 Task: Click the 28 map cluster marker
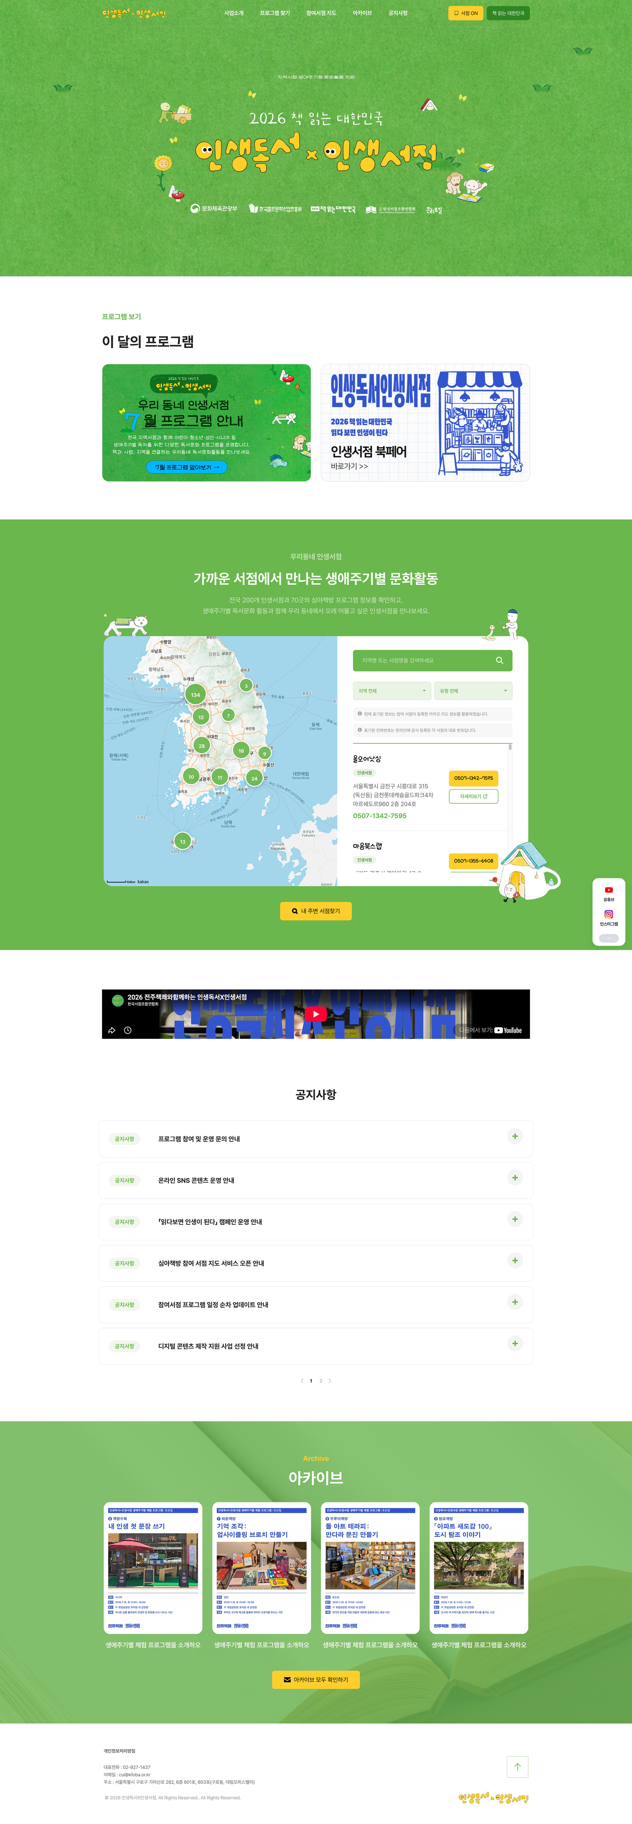click(202, 746)
